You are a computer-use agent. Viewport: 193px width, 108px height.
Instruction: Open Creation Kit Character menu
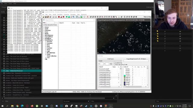(x=66, y=14)
